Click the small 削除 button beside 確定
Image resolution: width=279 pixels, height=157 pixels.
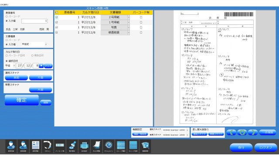pyautogui.click(x=46, y=102)
